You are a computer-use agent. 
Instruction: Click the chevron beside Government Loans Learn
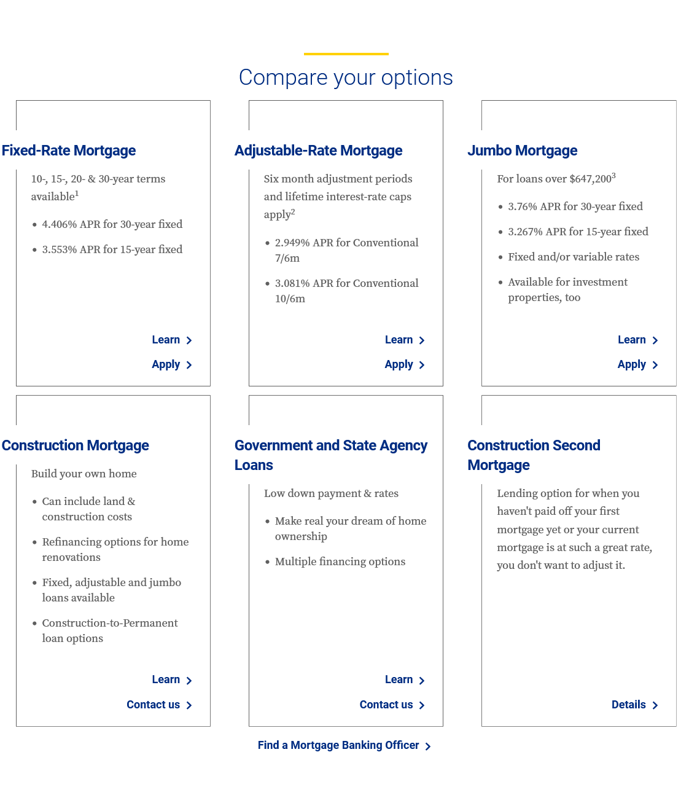(422, 681)
